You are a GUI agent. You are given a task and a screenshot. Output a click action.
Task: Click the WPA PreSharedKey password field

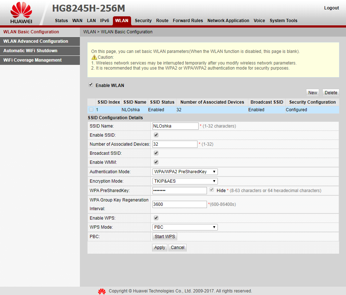point(180,191)
